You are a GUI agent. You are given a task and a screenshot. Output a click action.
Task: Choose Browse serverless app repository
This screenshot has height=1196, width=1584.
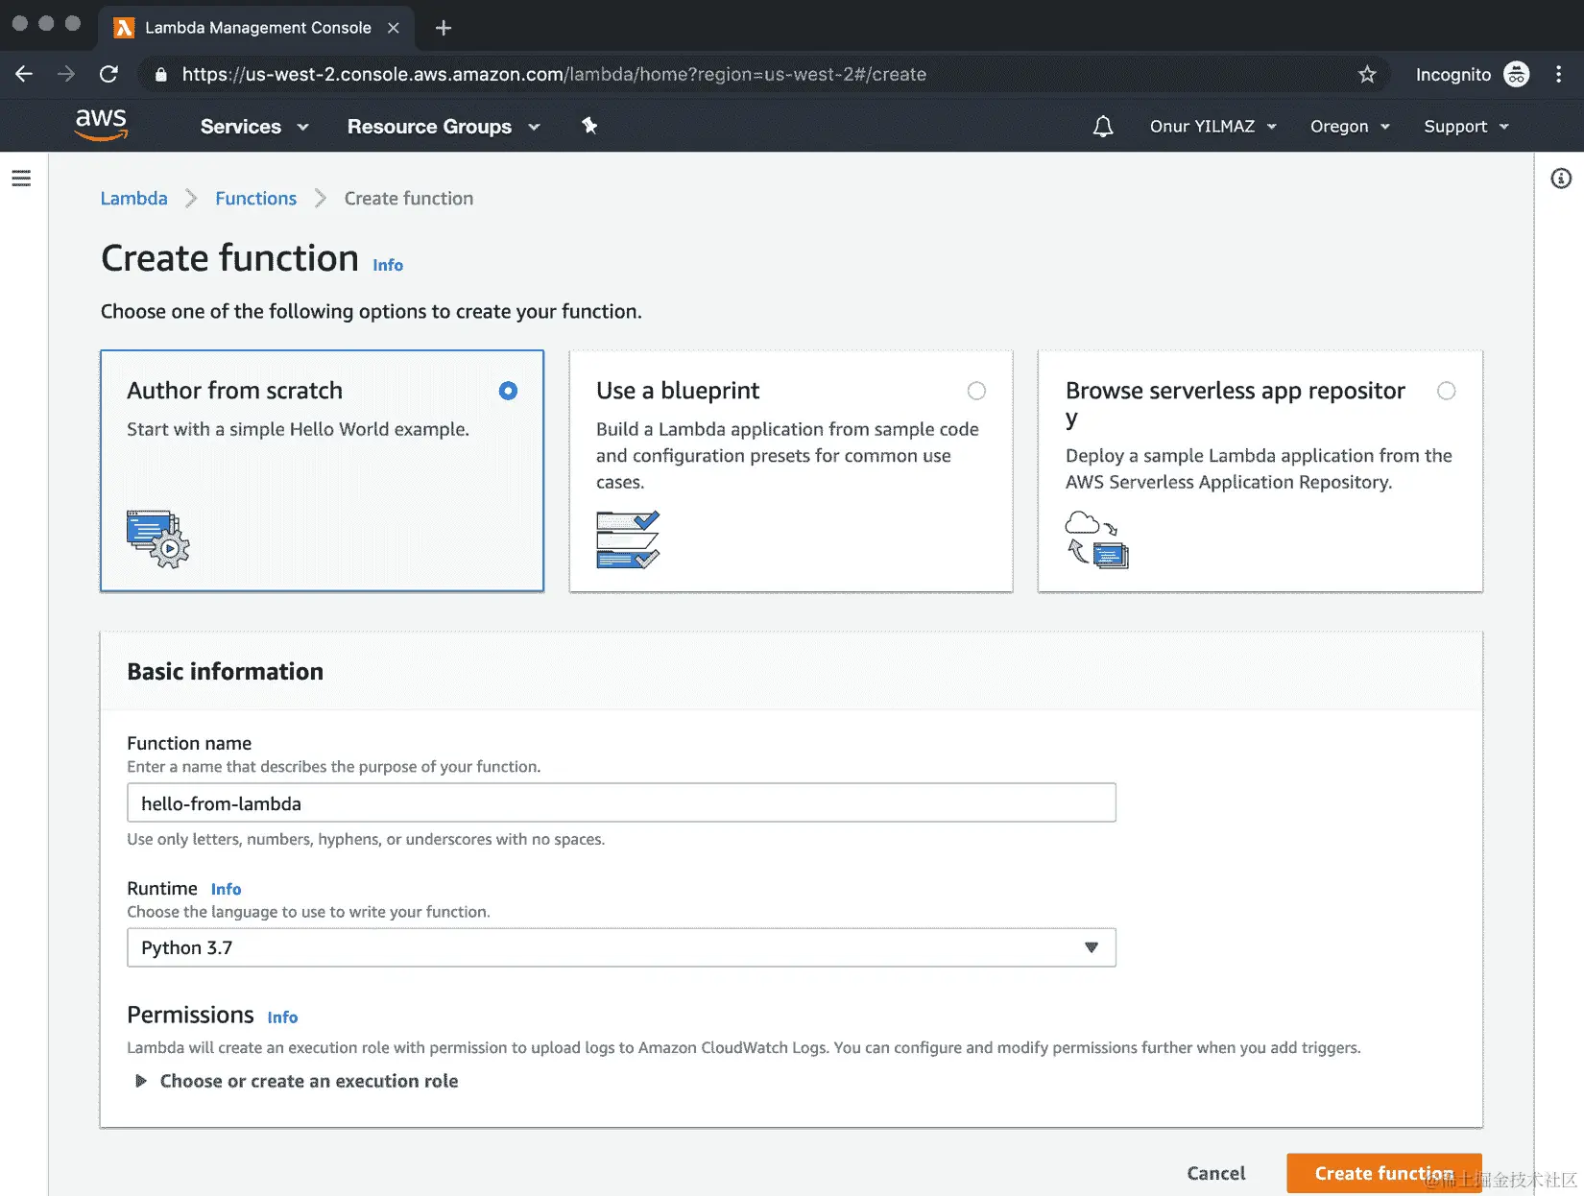(x=1447, y=391)
